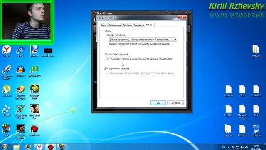Open the GTA Alien City file

click(x=242, y=112)
